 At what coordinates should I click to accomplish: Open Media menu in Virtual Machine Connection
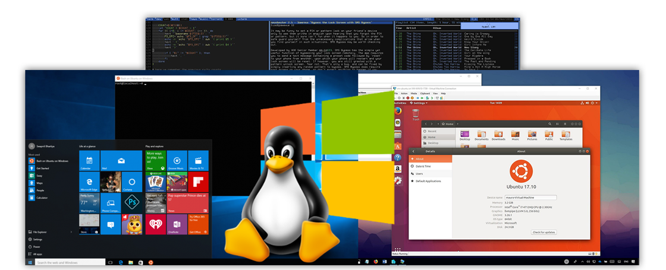coord(414,93)
